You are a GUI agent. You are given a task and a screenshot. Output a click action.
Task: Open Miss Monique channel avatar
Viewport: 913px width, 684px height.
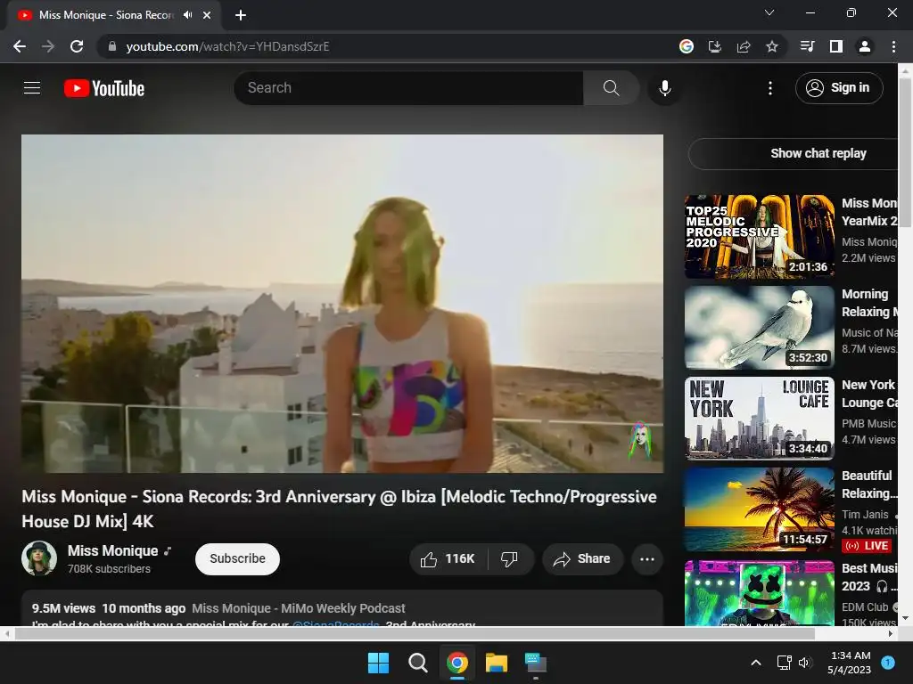click(39, 558)
